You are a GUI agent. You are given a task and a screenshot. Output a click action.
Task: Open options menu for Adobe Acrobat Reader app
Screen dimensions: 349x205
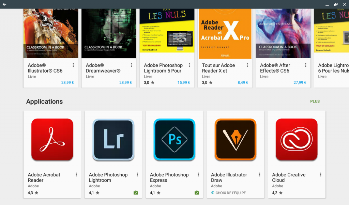click(x=76, y=175)
